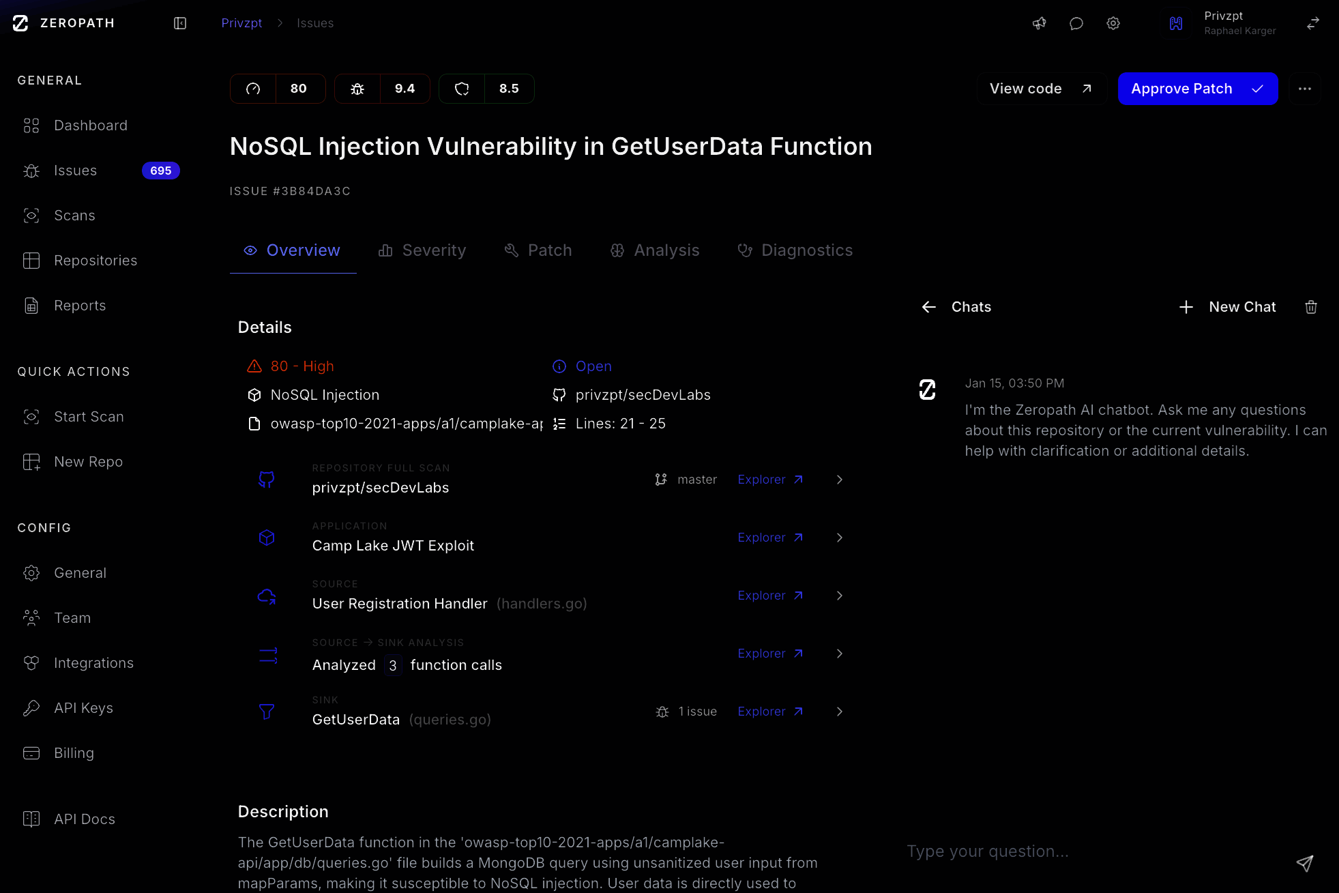This screenshot has height=893, width=1339.
Task: Switch organization using swap arrows icon
Action: pos(1313,23)
